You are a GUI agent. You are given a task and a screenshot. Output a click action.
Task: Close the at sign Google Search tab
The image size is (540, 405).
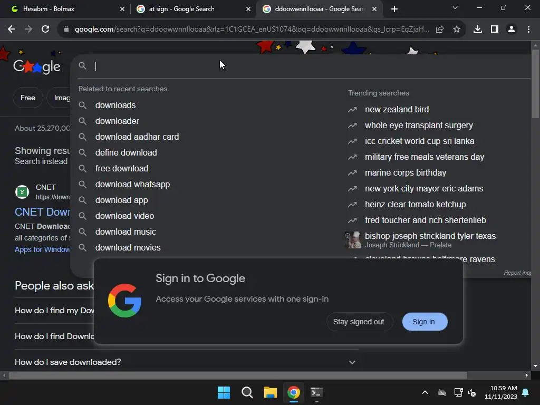coord(248,9)
